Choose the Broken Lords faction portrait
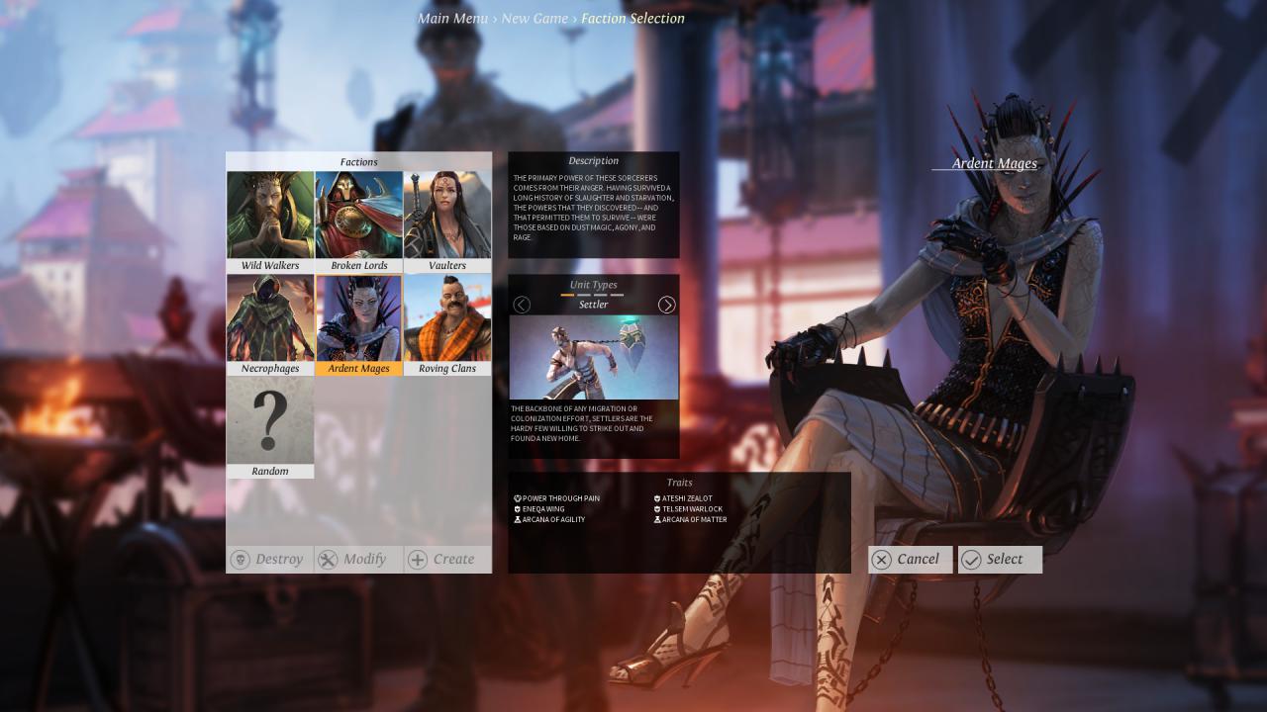This screenshot has width=1267, height=712. (x=358, y=216)
